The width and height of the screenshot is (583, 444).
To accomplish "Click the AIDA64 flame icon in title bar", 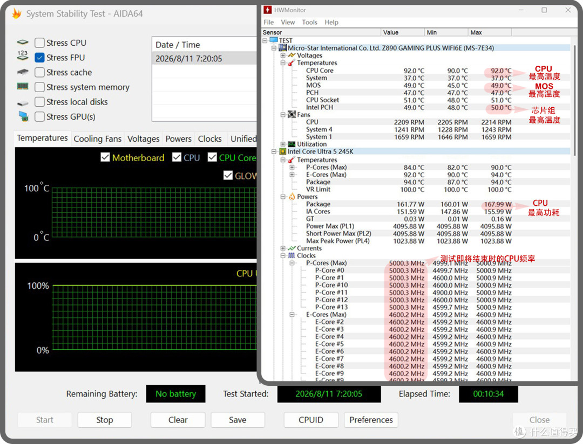I will (17, 13).
